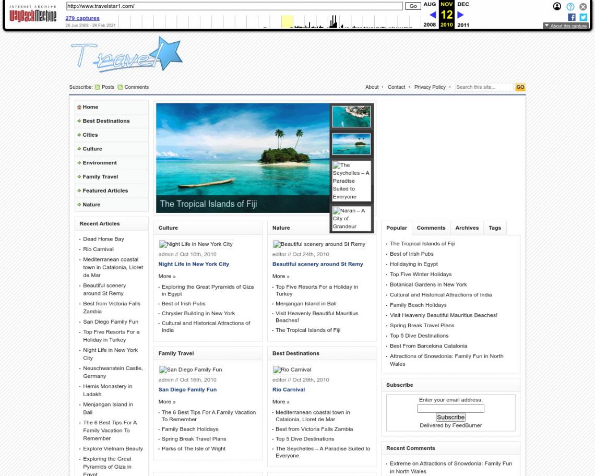Image resolution: width=595 pixels, height=476 pixels.
Task: Switch to the Archives tab
Action: (x=467, y=228)
